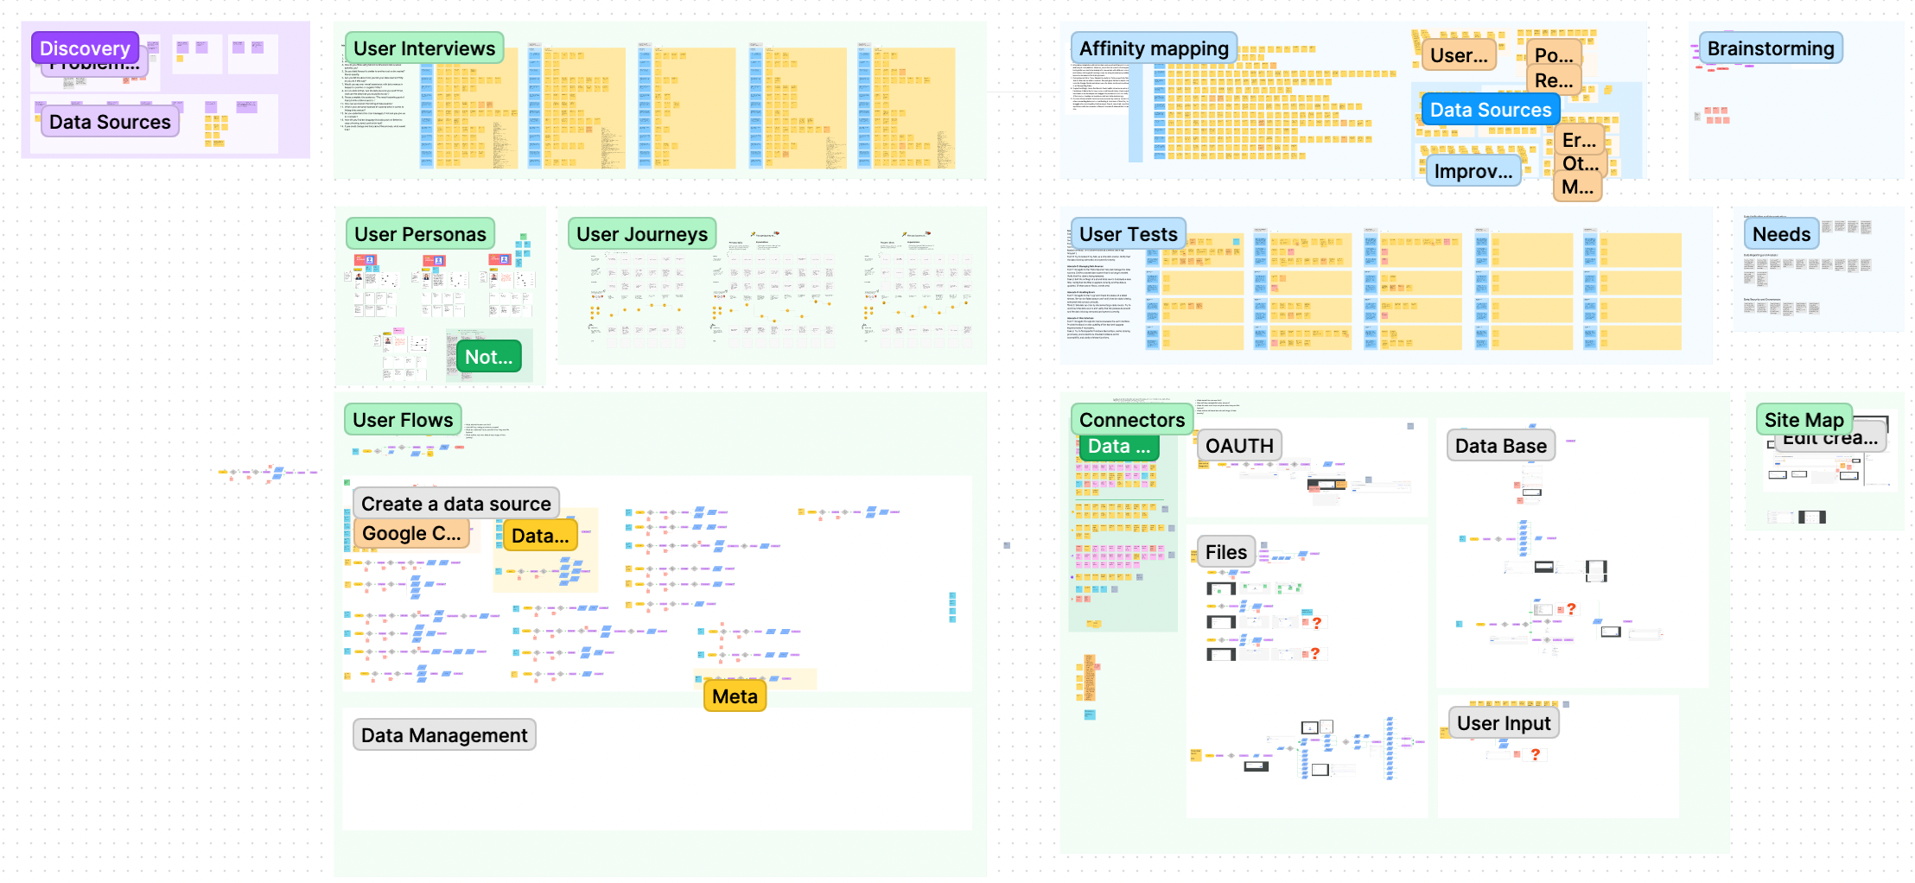The height and width of the screenshot is (883, 1915).
Task: Click the User Interviews section tag
Action: (423, 48)
